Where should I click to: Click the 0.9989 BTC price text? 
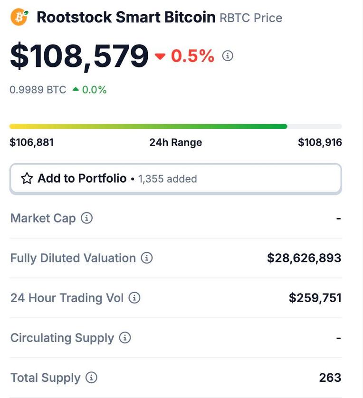tap(38, 90)
